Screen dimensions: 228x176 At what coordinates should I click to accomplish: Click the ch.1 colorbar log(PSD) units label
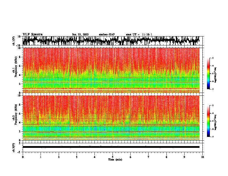(216, 75)
